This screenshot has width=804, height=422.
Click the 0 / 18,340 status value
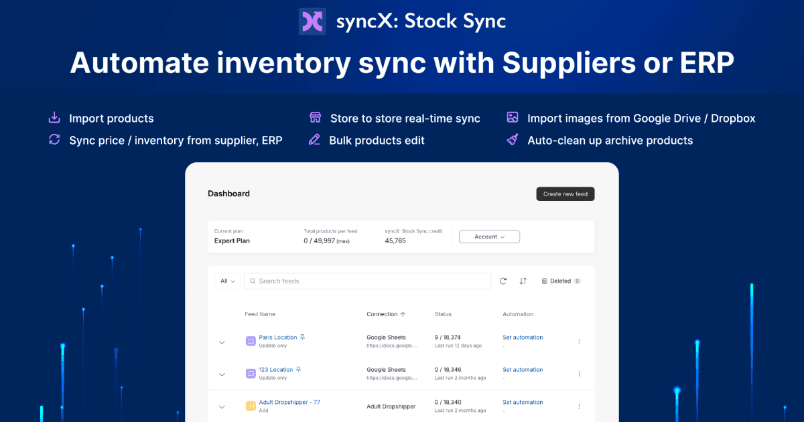click(x=448, y=402)
